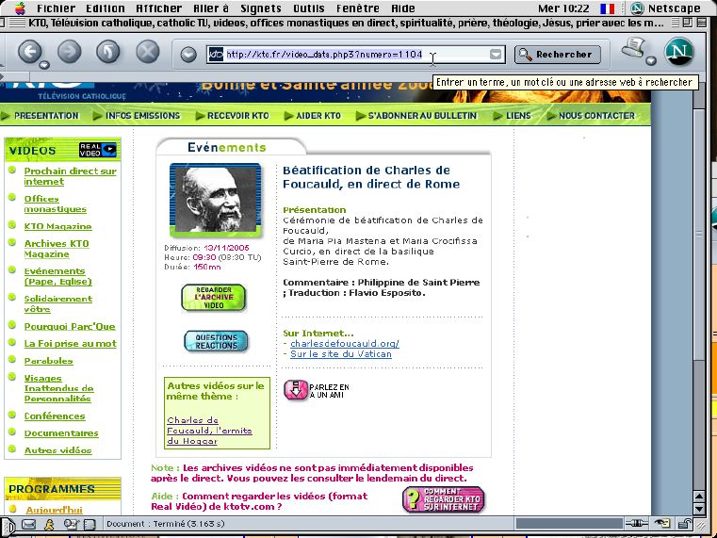Open S'ABONNER AU BULLETIN navigation item
717x538 pixels.
pos(422,116)
